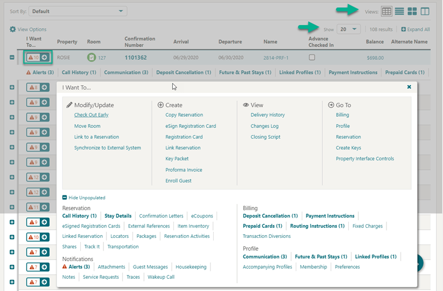The height and width of the screenshot is (291, 443).
Task: Switch to the card grid view icon
Action: tap(412, 11)
